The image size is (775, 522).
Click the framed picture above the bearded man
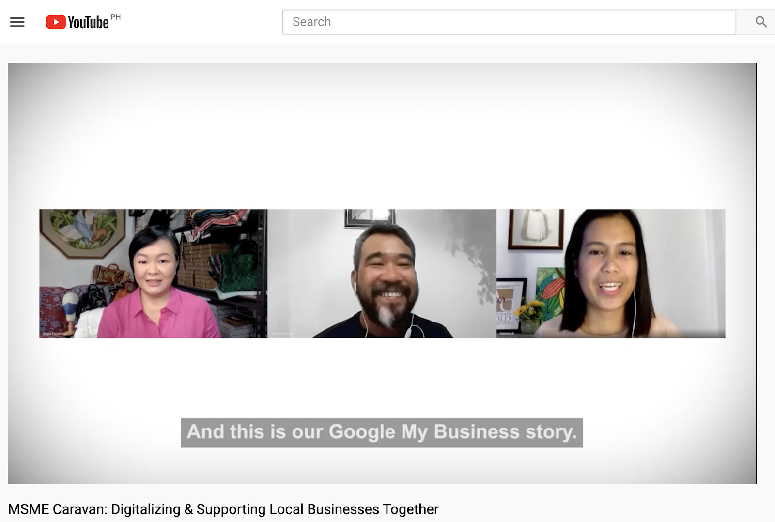point(369,216)
